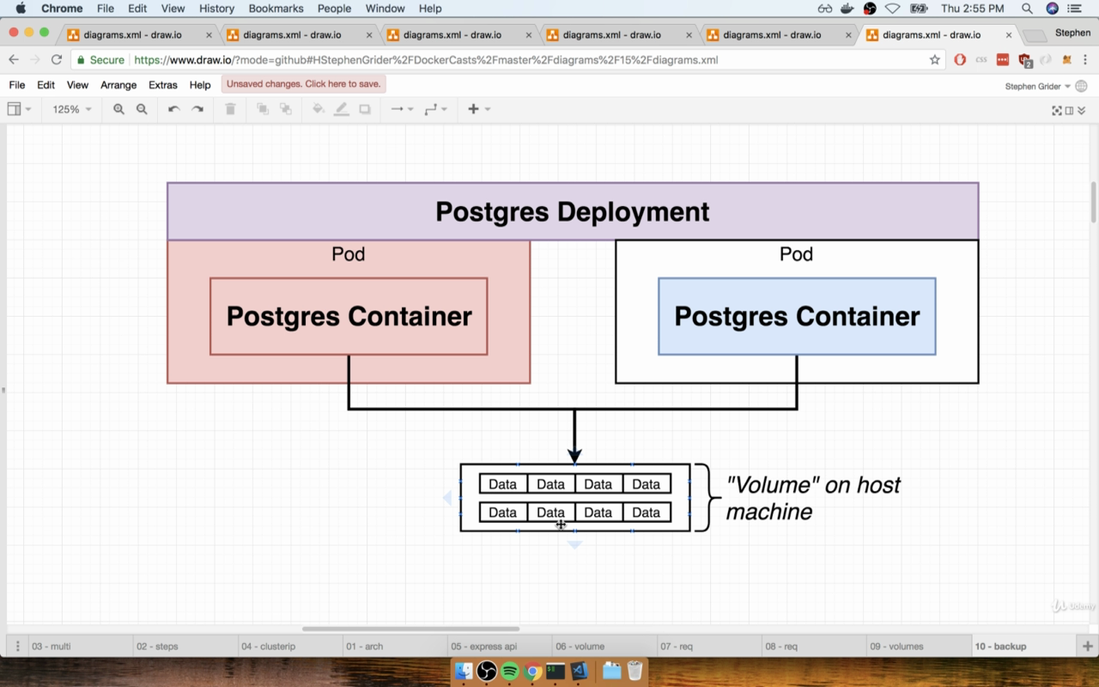Click the horizontal canvas scrollbar

coord(410,629)
